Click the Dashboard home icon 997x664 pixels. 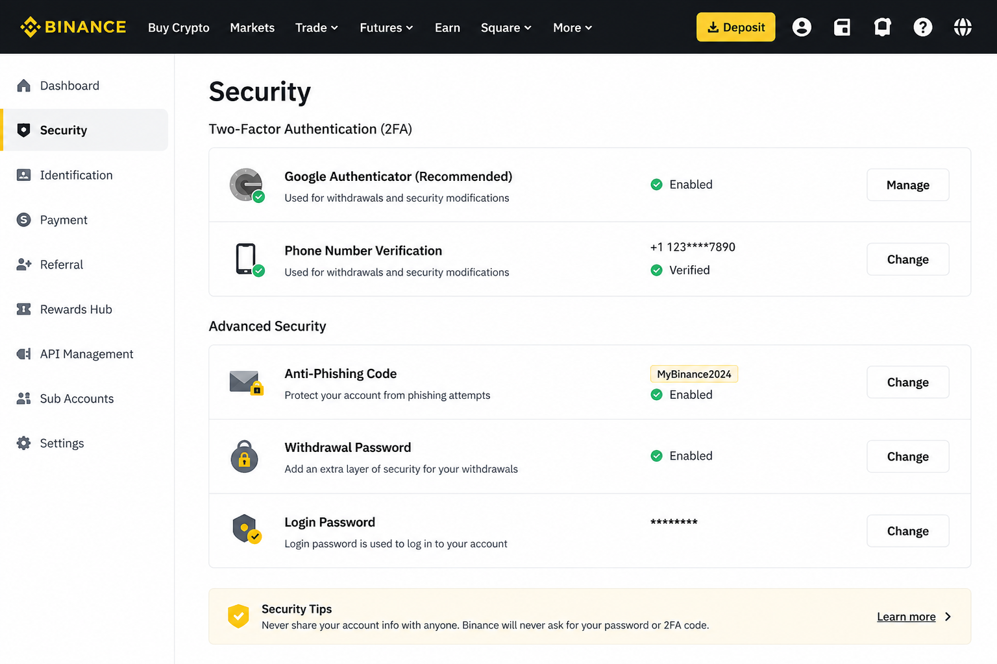click(24, 86)
